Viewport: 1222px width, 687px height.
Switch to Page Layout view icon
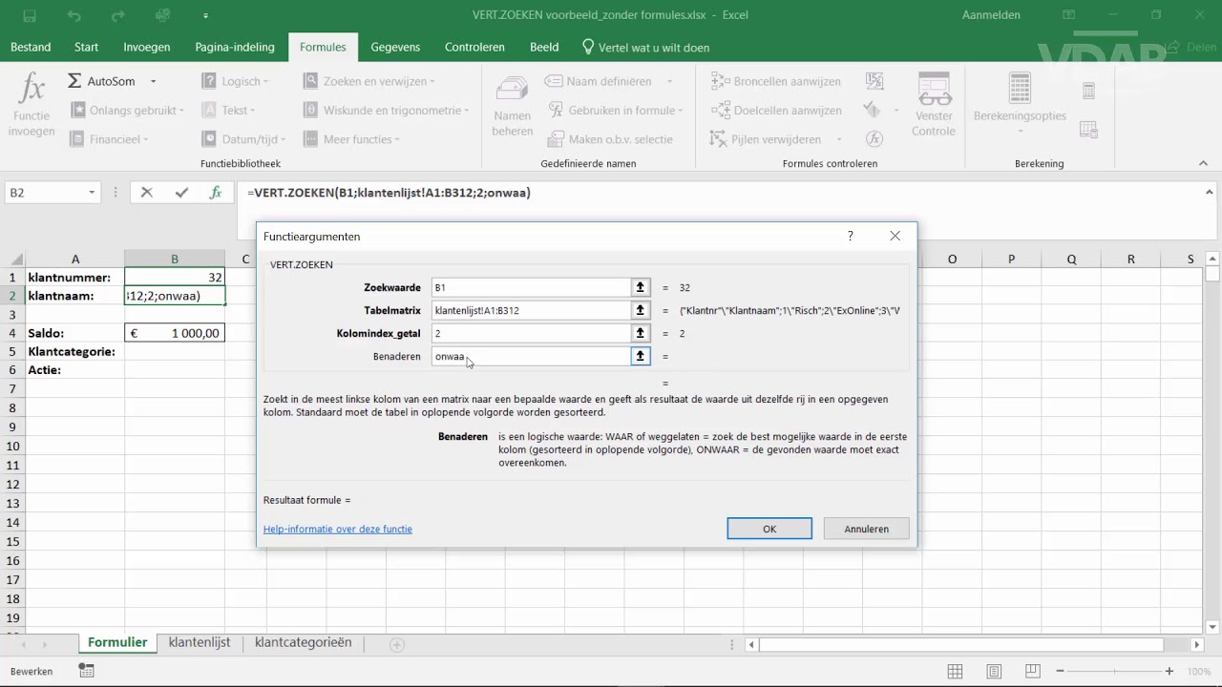(x=994, y=672)
